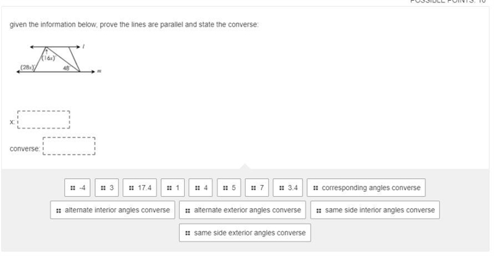
Task: Pick the 3.4 answer tile
Action: [288, 188]
